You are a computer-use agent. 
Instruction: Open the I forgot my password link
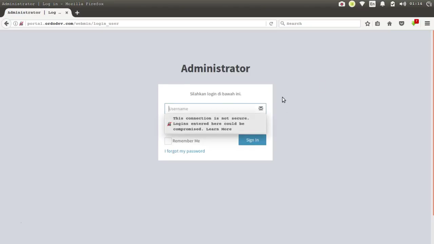pyautogui.click(x=185, y=151)
